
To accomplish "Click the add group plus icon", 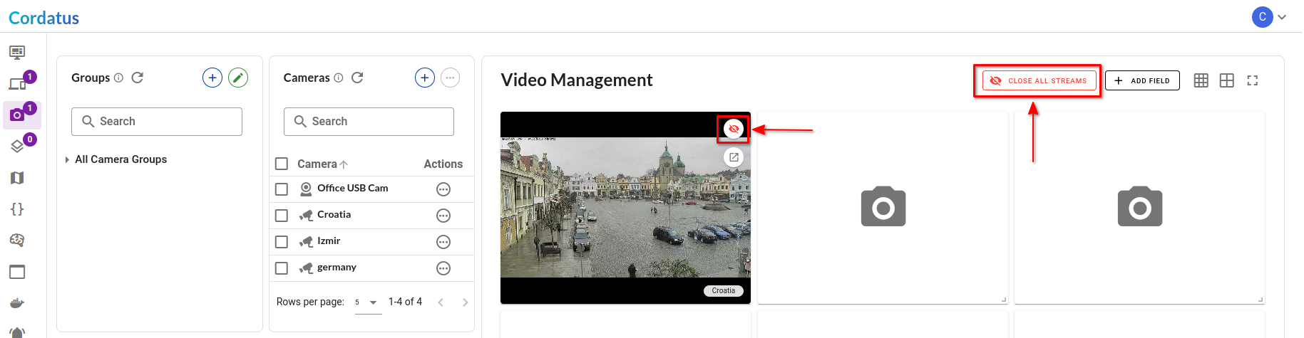I will 212,78.
